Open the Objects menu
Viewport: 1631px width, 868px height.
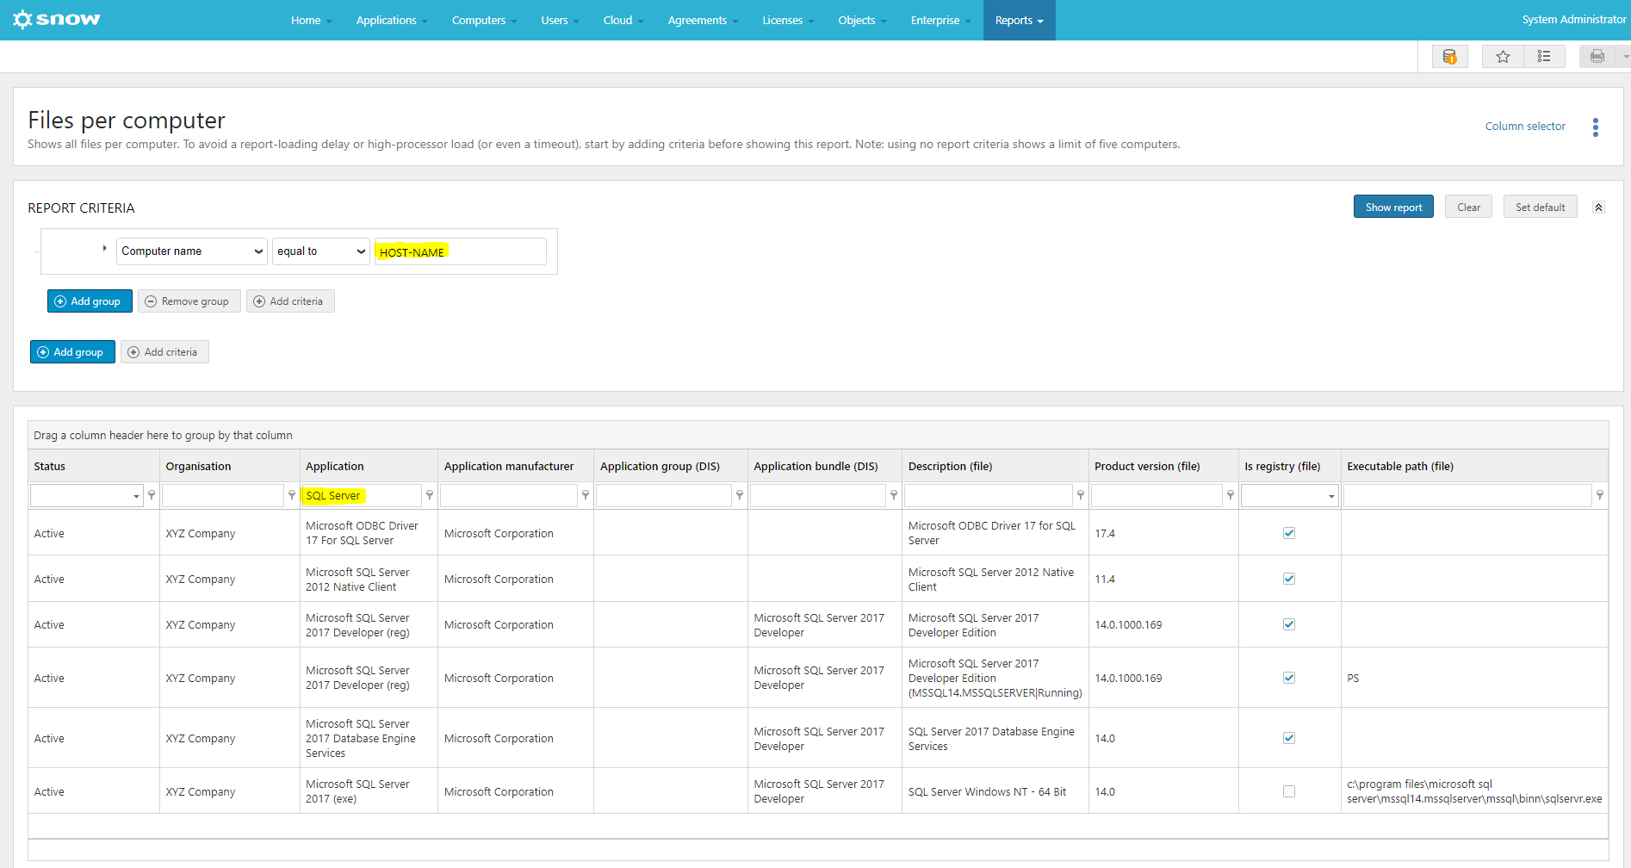coord(862,20)
